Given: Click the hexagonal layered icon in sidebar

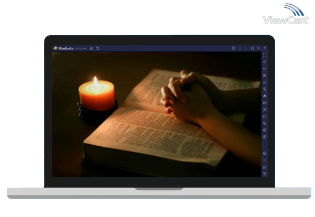Looking at the screenshot, I should 265,130.
